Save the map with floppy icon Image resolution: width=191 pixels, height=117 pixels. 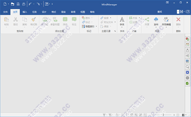tap(18, 4)
